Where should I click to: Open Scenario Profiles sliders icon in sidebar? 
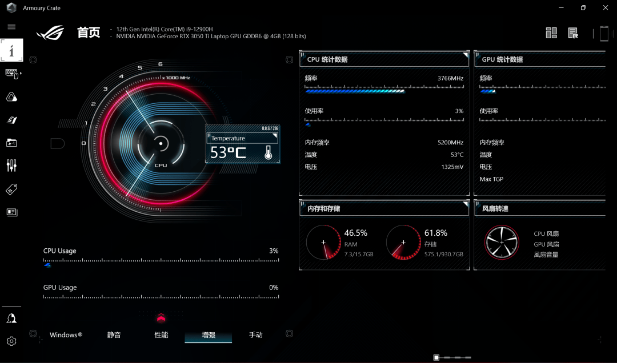(x=11, y=166)
